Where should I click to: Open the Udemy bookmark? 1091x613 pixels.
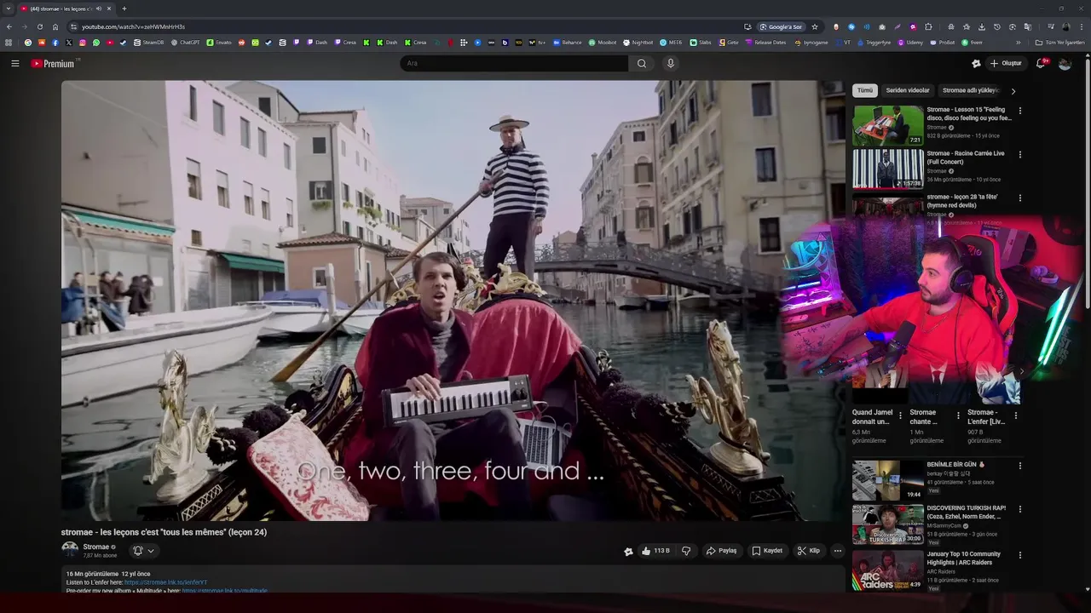(x=909, y=42)
